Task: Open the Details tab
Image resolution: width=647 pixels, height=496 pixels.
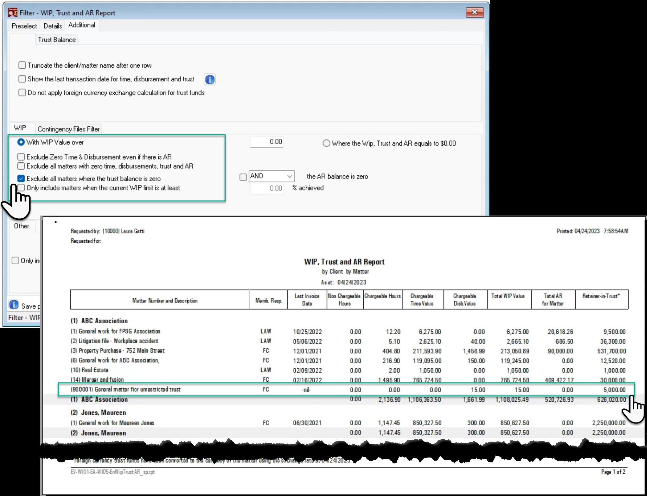Action: tap(53, 26)
